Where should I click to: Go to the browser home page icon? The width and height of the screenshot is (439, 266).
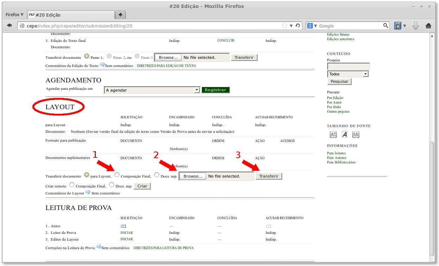[428, 26]
